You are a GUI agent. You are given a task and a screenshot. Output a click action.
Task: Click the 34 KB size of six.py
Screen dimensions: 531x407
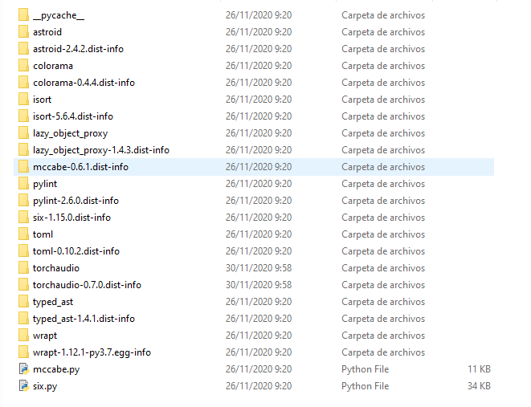[x=480, y=385]
